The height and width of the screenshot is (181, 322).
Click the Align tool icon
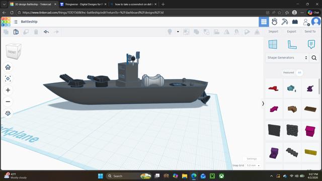point(216,32)
